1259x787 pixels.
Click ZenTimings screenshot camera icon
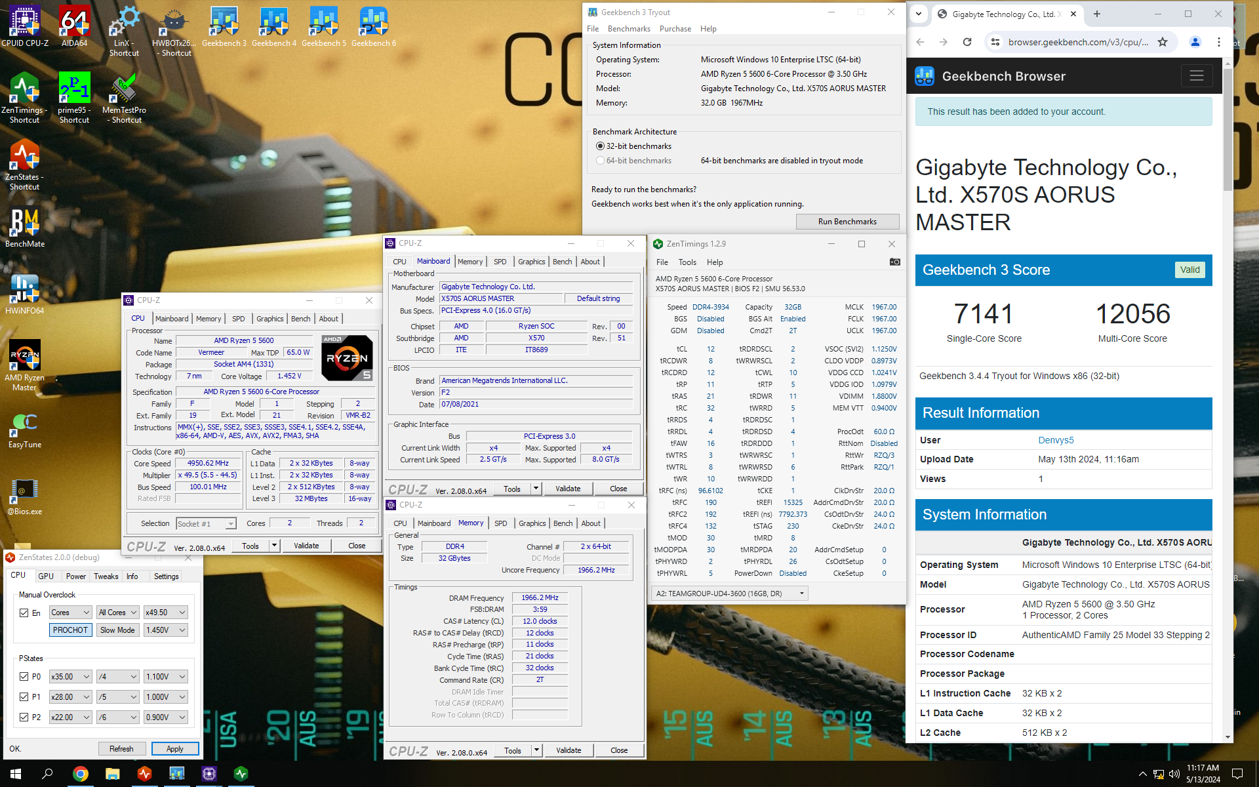tap(894, 262)
